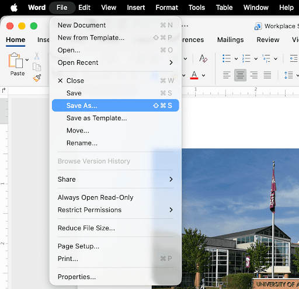299x289 pixels.
Task: Choose Open... in File menu
Action: [116, 50]
